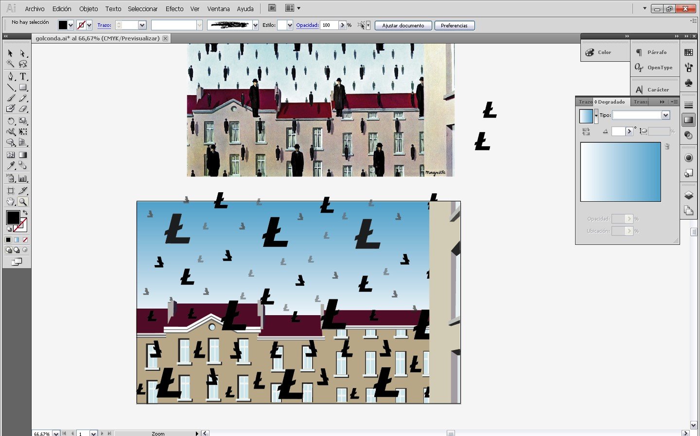Image resolution: width=700 pixels, height=436 pixels.
Task: Select the Gradient tool in toolbox
Action: (23, 155)
